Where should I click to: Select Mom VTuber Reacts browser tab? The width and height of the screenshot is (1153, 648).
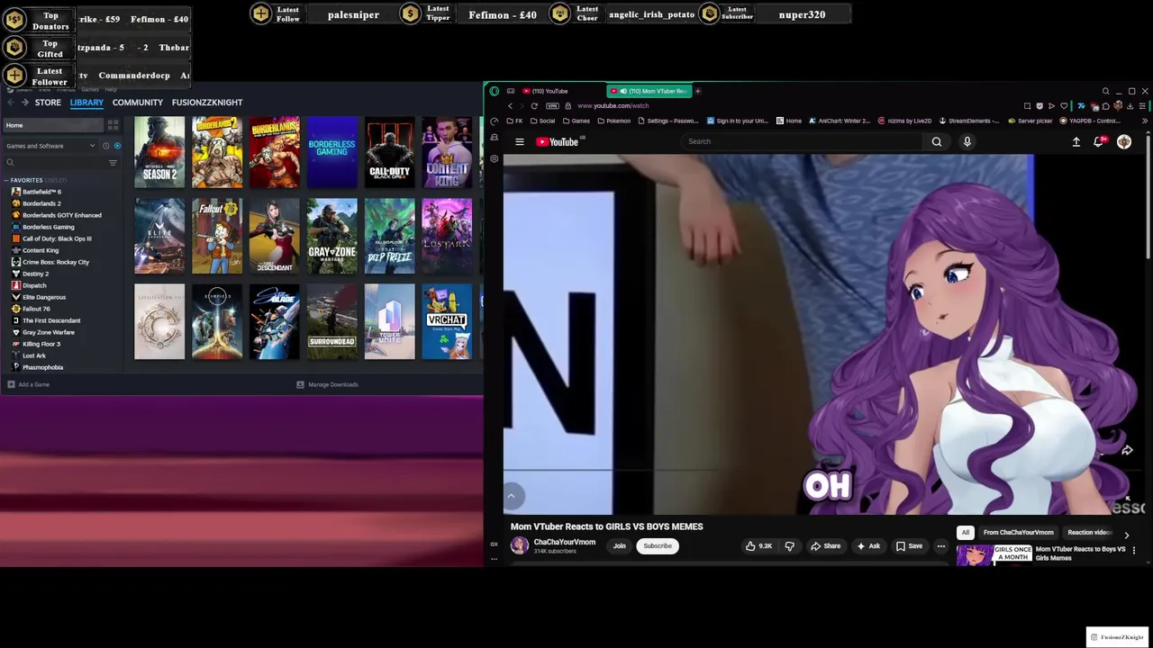[649, 91]
